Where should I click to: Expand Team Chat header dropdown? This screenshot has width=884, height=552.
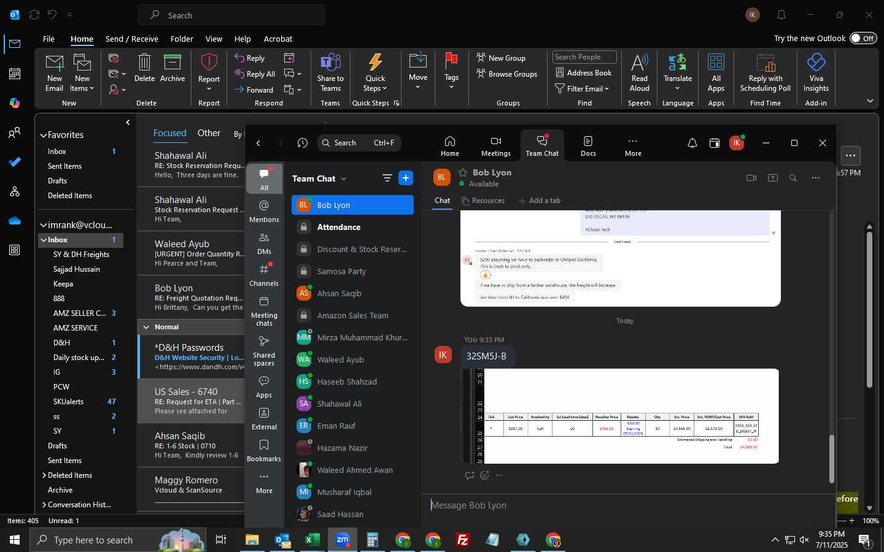pyautogui.click(x=344, y=178)
